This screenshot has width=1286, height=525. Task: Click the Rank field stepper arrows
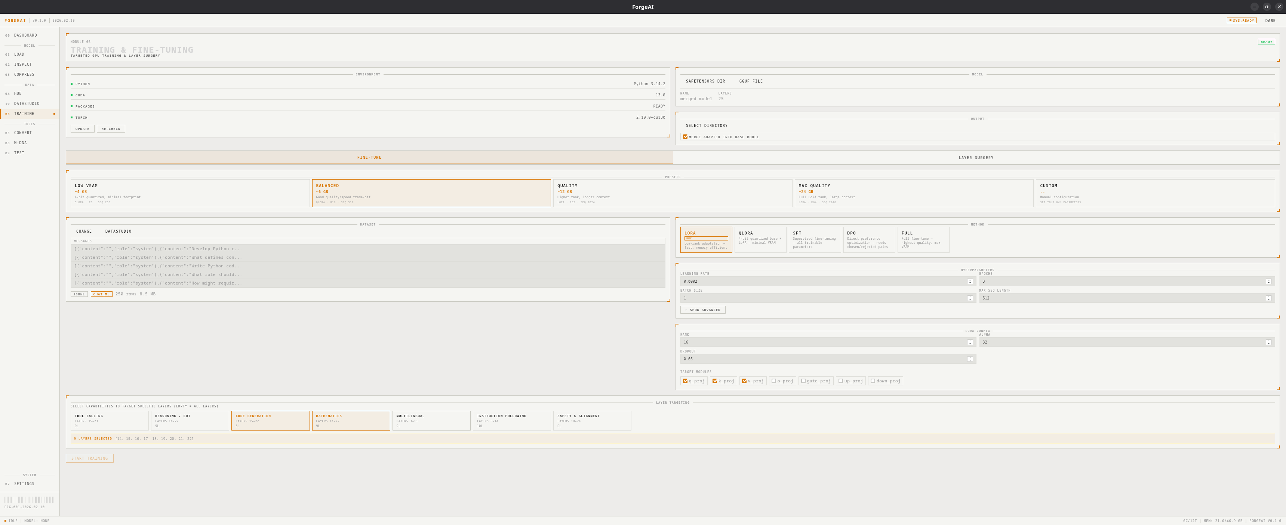click(970, 342)
